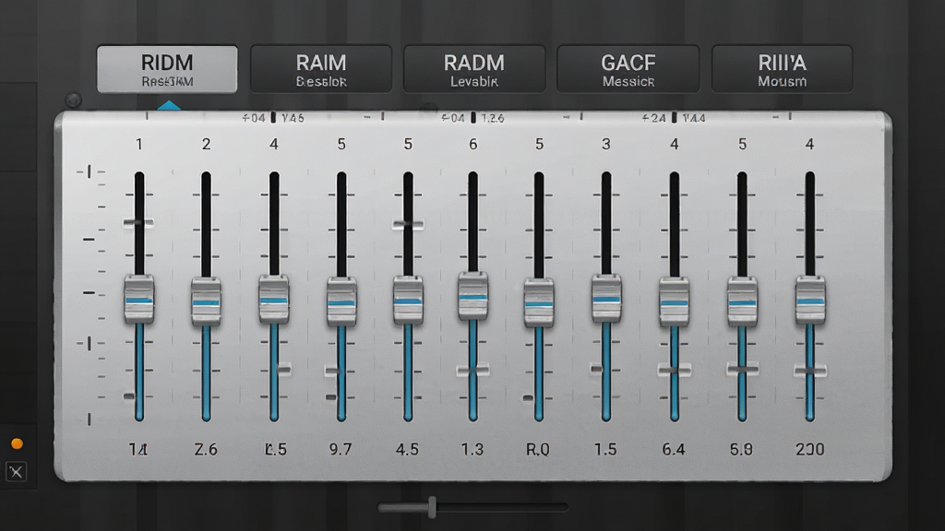Click the horizontal slider handle below the mixer

click(x=432, y=508)
